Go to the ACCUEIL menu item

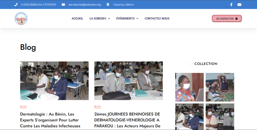[x=77, y=18]
